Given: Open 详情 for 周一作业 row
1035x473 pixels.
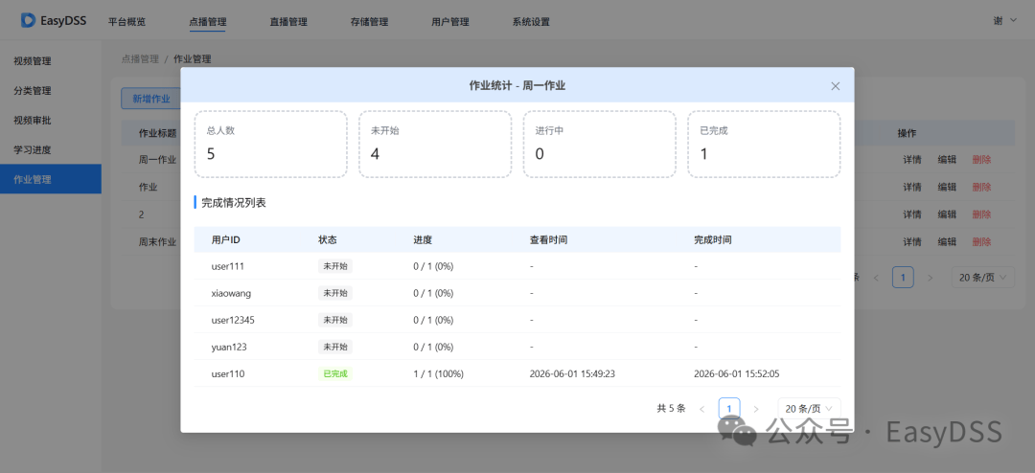Looking at the screenshot, I should pyautogui.click(x=912, y=160).
